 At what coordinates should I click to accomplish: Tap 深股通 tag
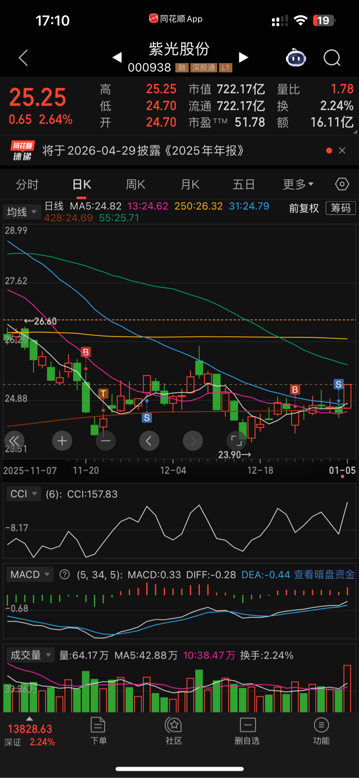[x=204, y=68]
